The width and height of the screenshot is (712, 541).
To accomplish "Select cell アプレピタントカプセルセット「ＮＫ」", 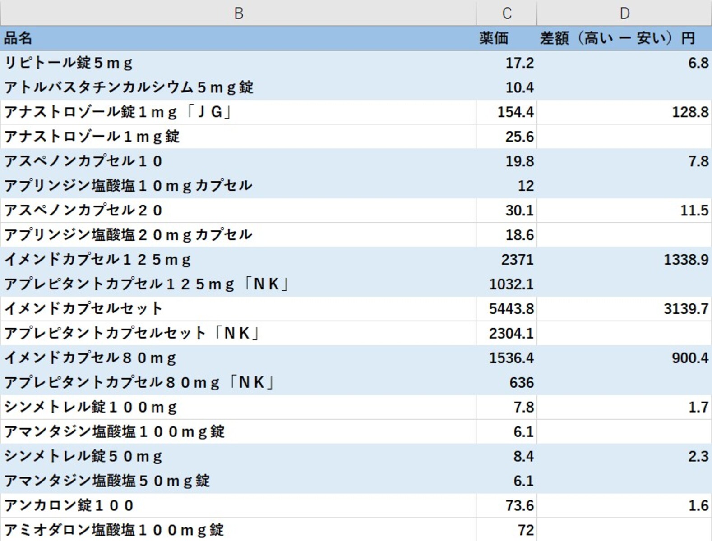I will coord(238,333).
